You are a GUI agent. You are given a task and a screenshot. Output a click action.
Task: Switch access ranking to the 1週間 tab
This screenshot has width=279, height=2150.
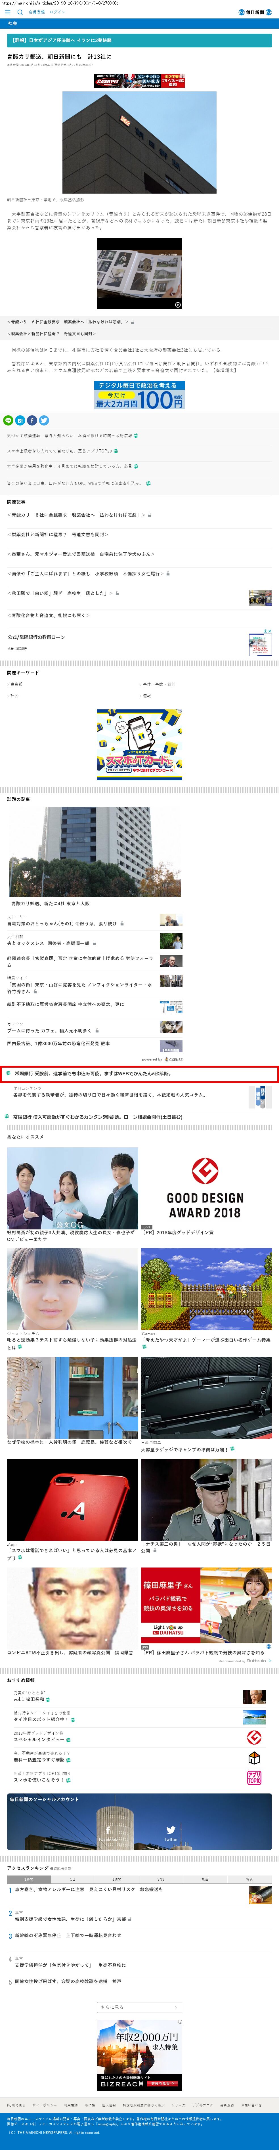coord(117,1879)
